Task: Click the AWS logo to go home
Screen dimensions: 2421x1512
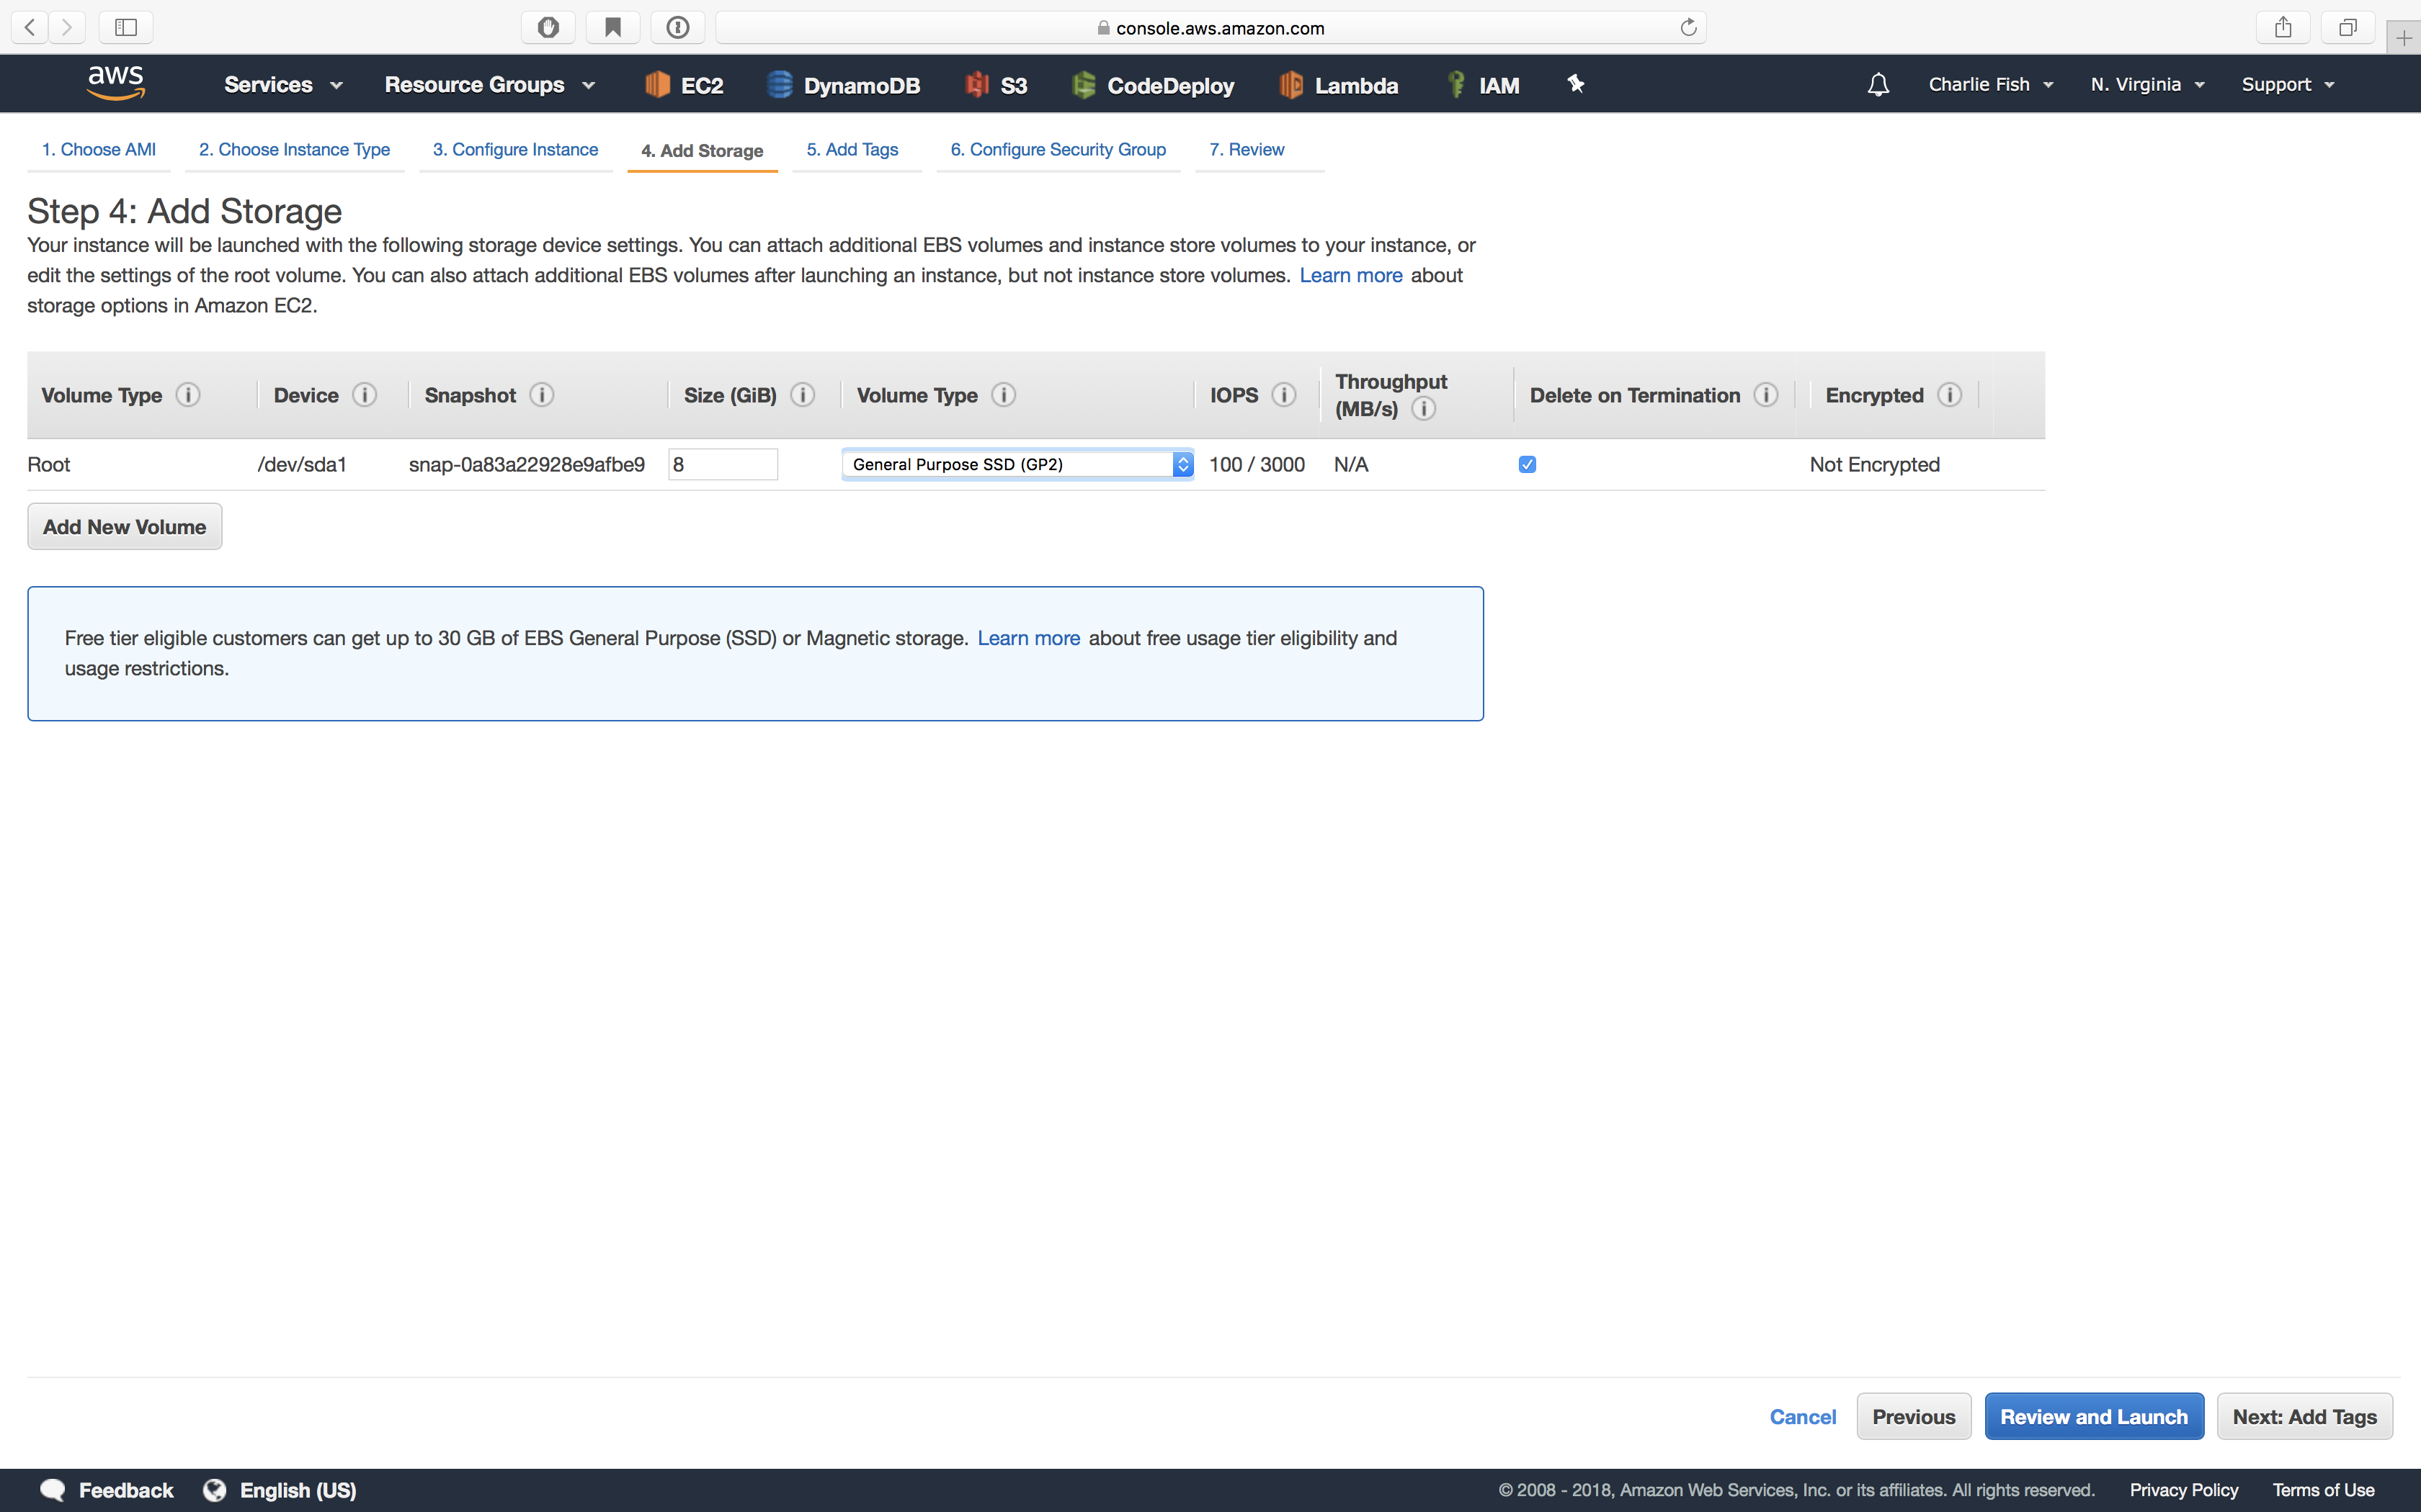Action: point(115,82)
